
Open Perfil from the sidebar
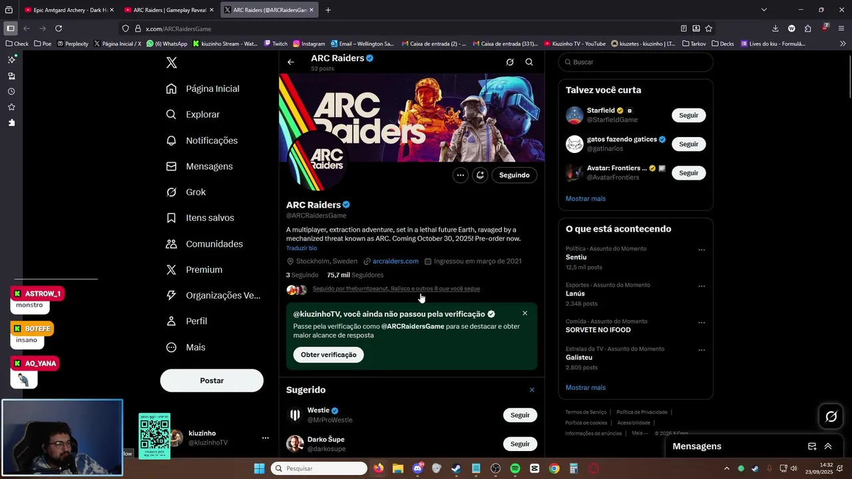click(x=186, y=321)
